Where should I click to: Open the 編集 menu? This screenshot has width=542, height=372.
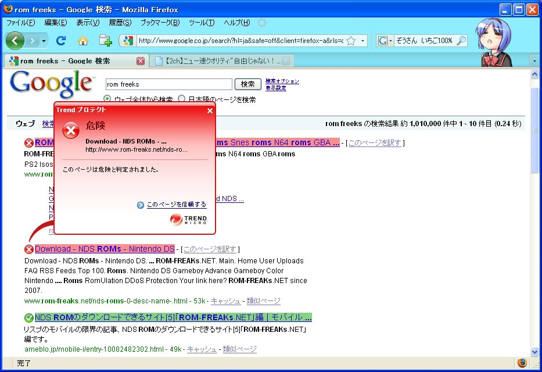tap(56, 23)
